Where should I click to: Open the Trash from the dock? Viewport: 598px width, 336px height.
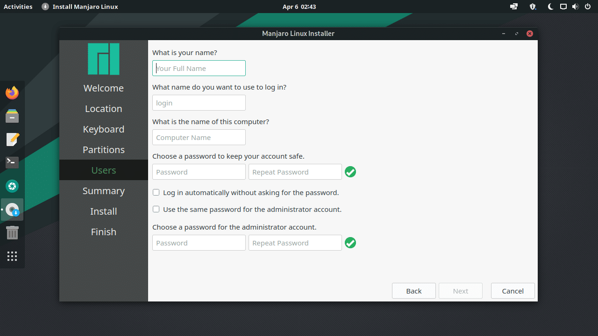pos(12,232)
